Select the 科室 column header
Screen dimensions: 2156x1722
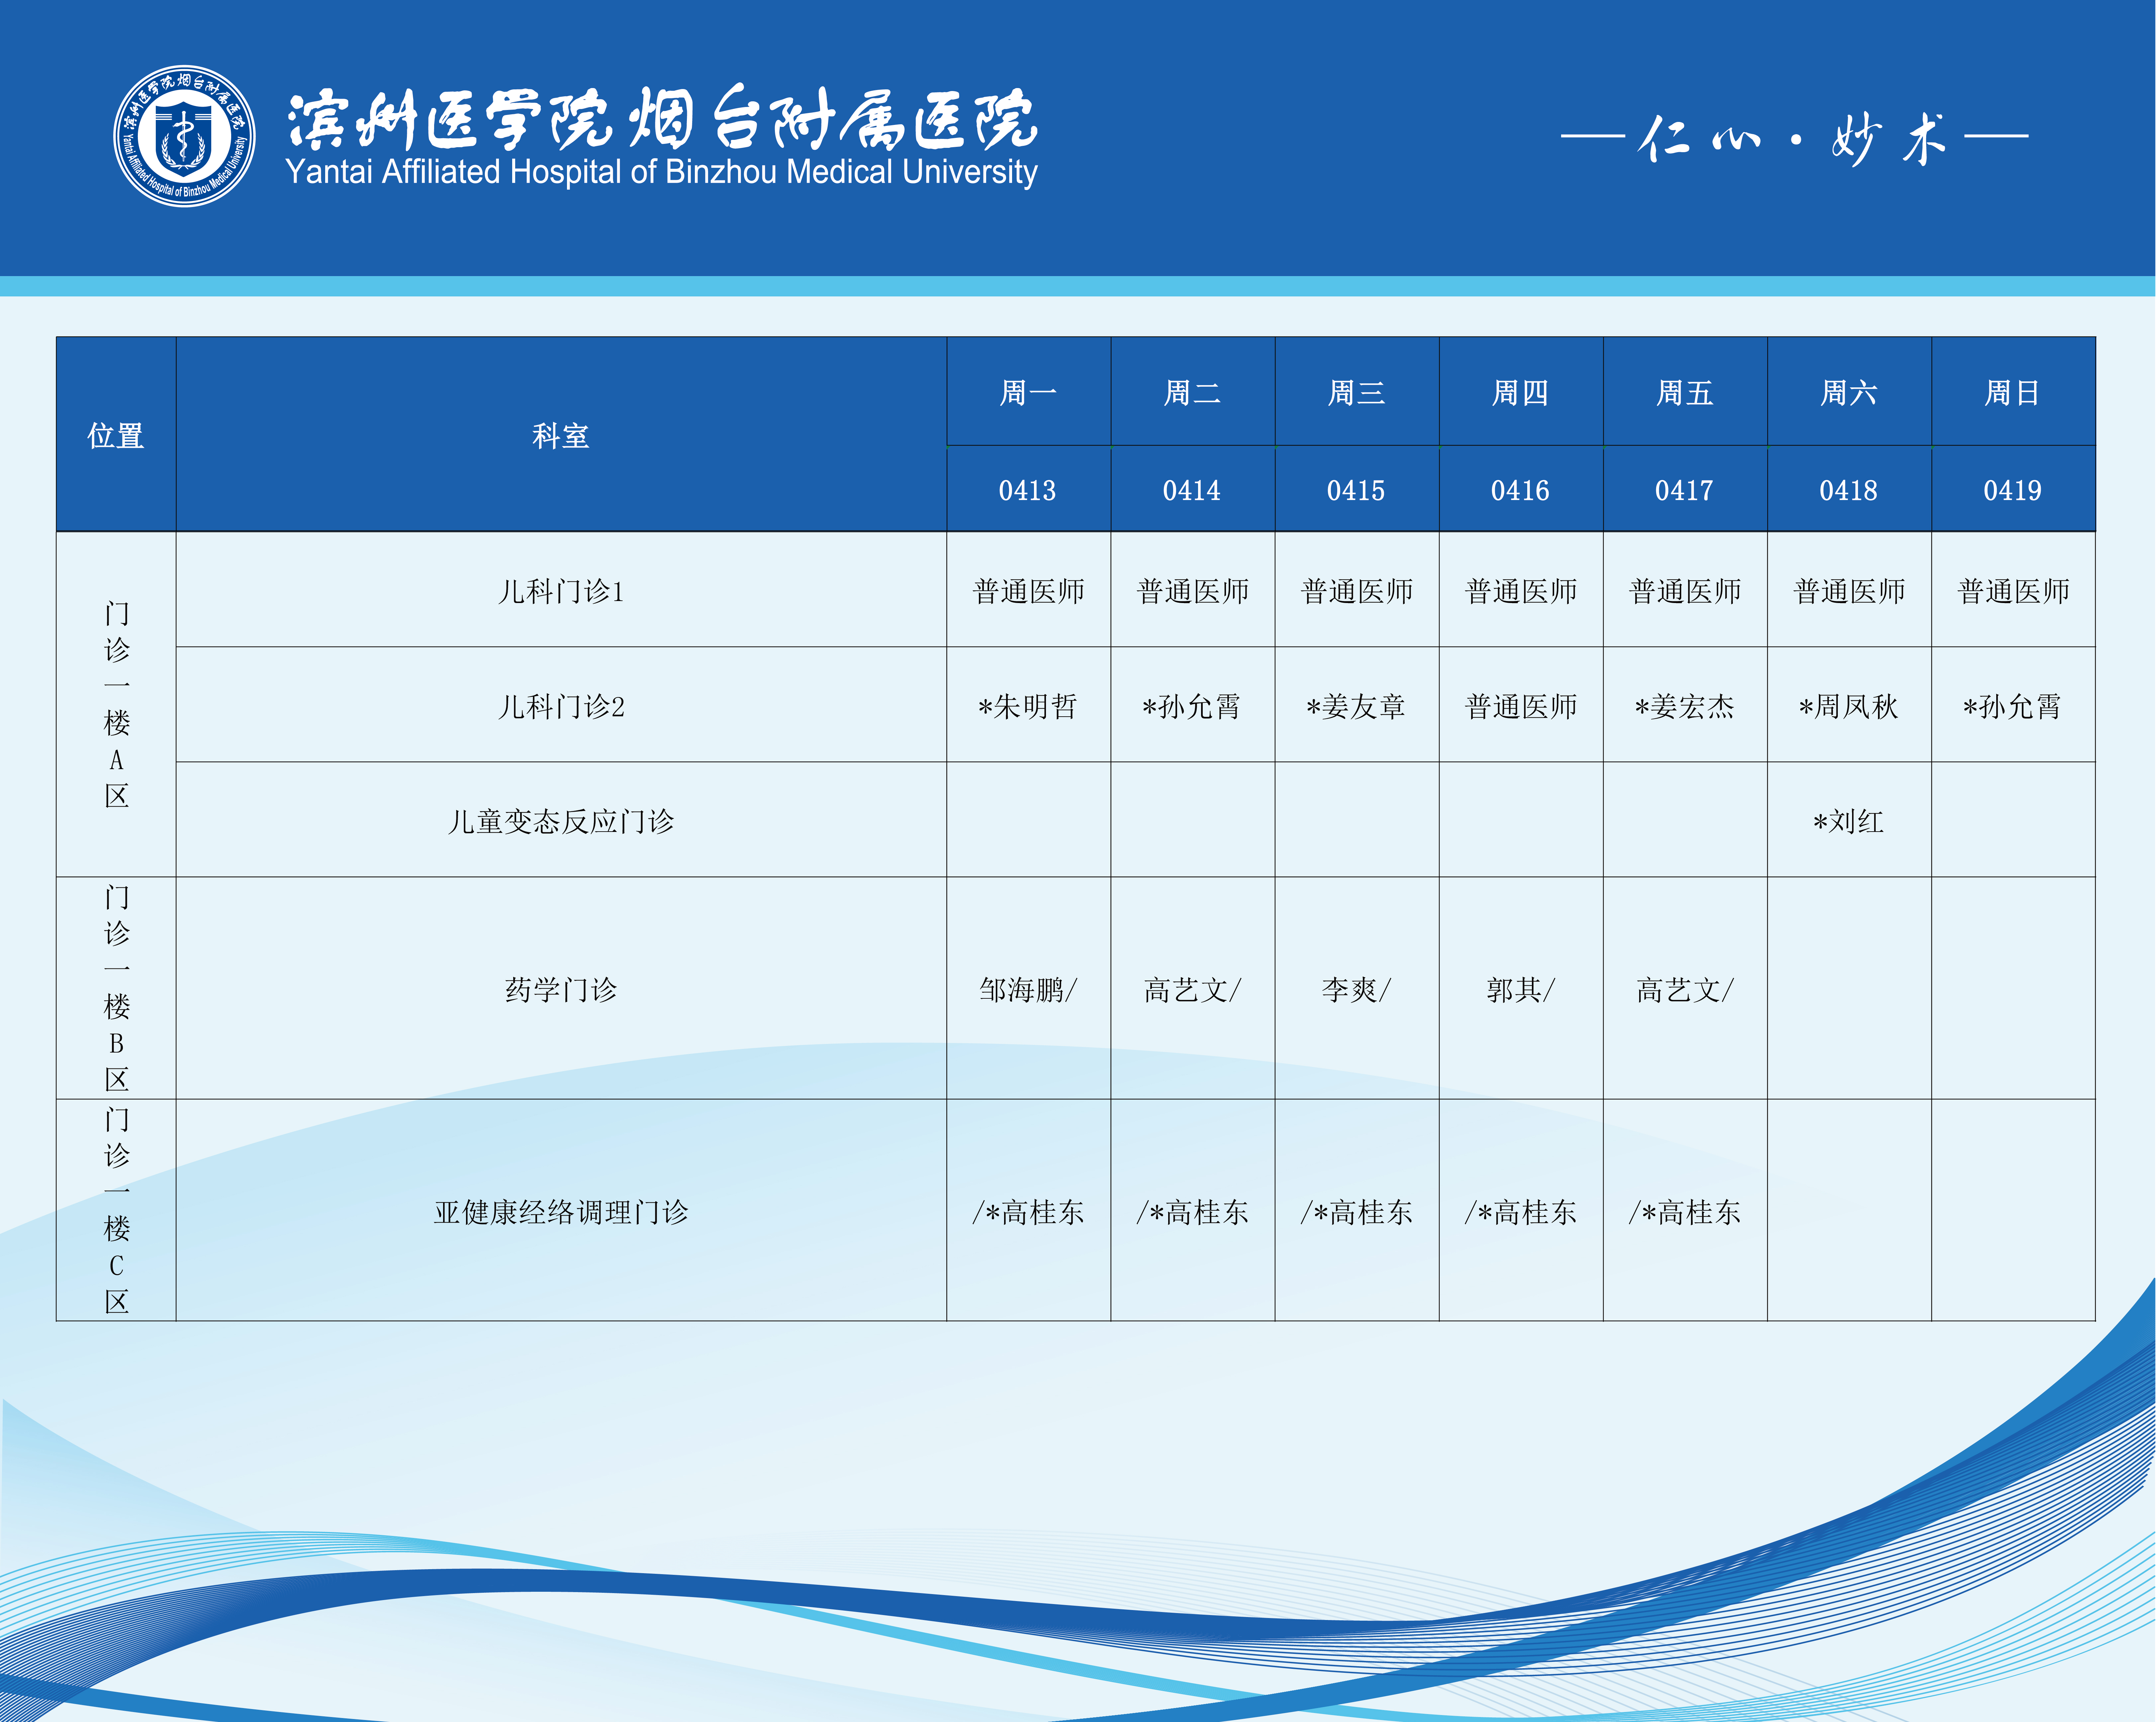561,435
